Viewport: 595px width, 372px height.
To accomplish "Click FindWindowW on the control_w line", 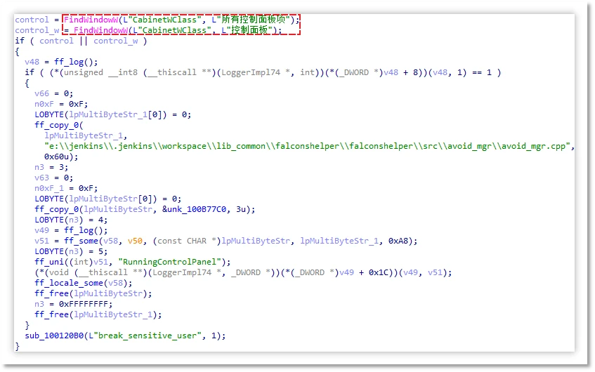I will point(100,30).
